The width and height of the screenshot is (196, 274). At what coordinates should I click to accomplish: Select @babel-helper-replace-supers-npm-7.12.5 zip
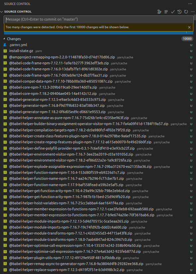67,270
